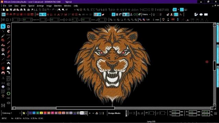Select the Lettering 'A' tool
This screenshot has height=123, width=219.
pos(3,78)
